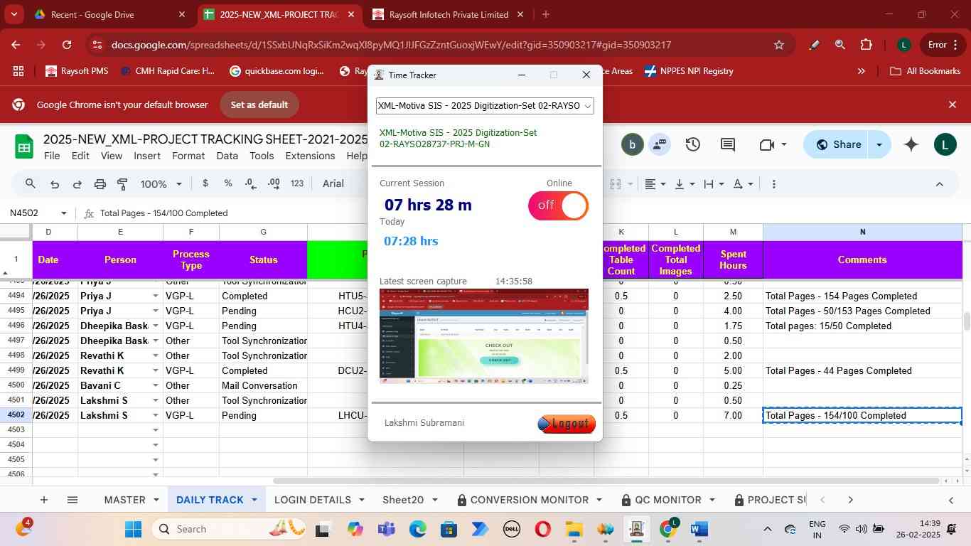Increase decimal places in toolbar
Image resolution: width=971 pixels, height=546 pixels.
pyautogui.click(x=274, y=183)
